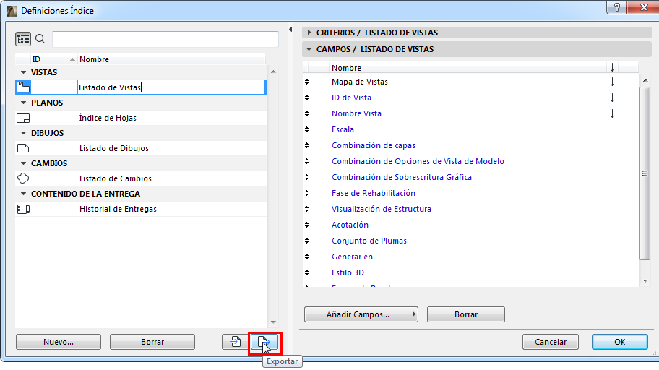Click the Export index scheme icon
The width and height of the screenshot is (659, 370).
[x=264, y=343]
